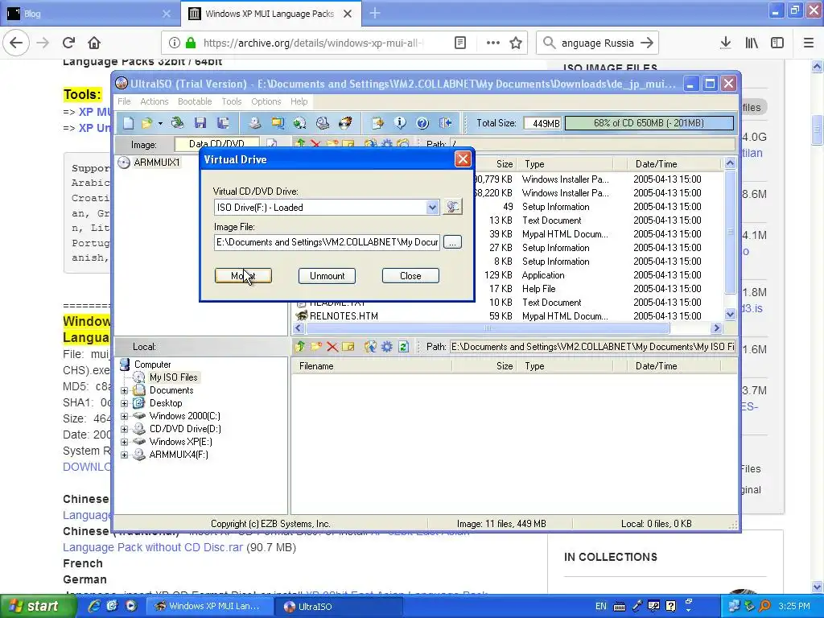Click the Unmount button
This screenshot has height=618, width=824.
(x=327, y=276)
